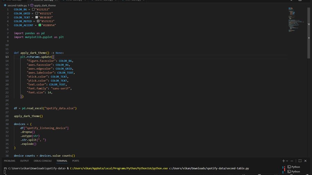312x175 pixels.
Task: Open the color picker for COLOR_ACCENT green swatch
Action: (40, 25)
